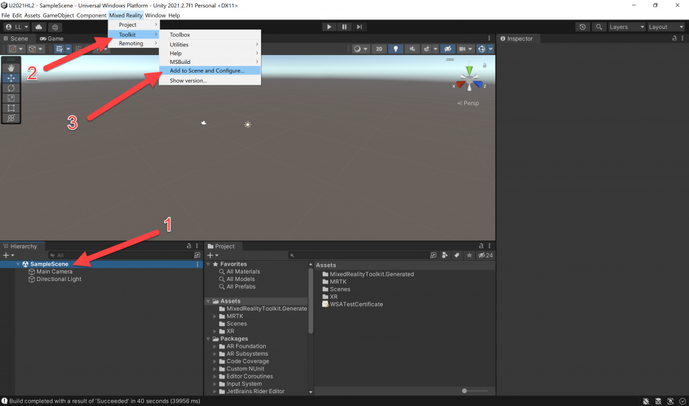Open the Toolbox menu entry

pos(210,35)
